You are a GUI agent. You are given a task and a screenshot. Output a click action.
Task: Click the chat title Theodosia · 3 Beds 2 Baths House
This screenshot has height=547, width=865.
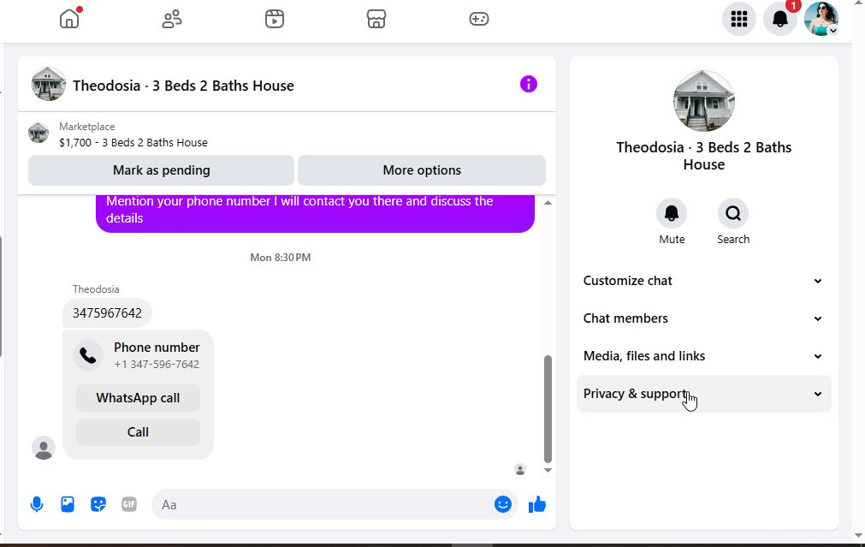[183, 86]
